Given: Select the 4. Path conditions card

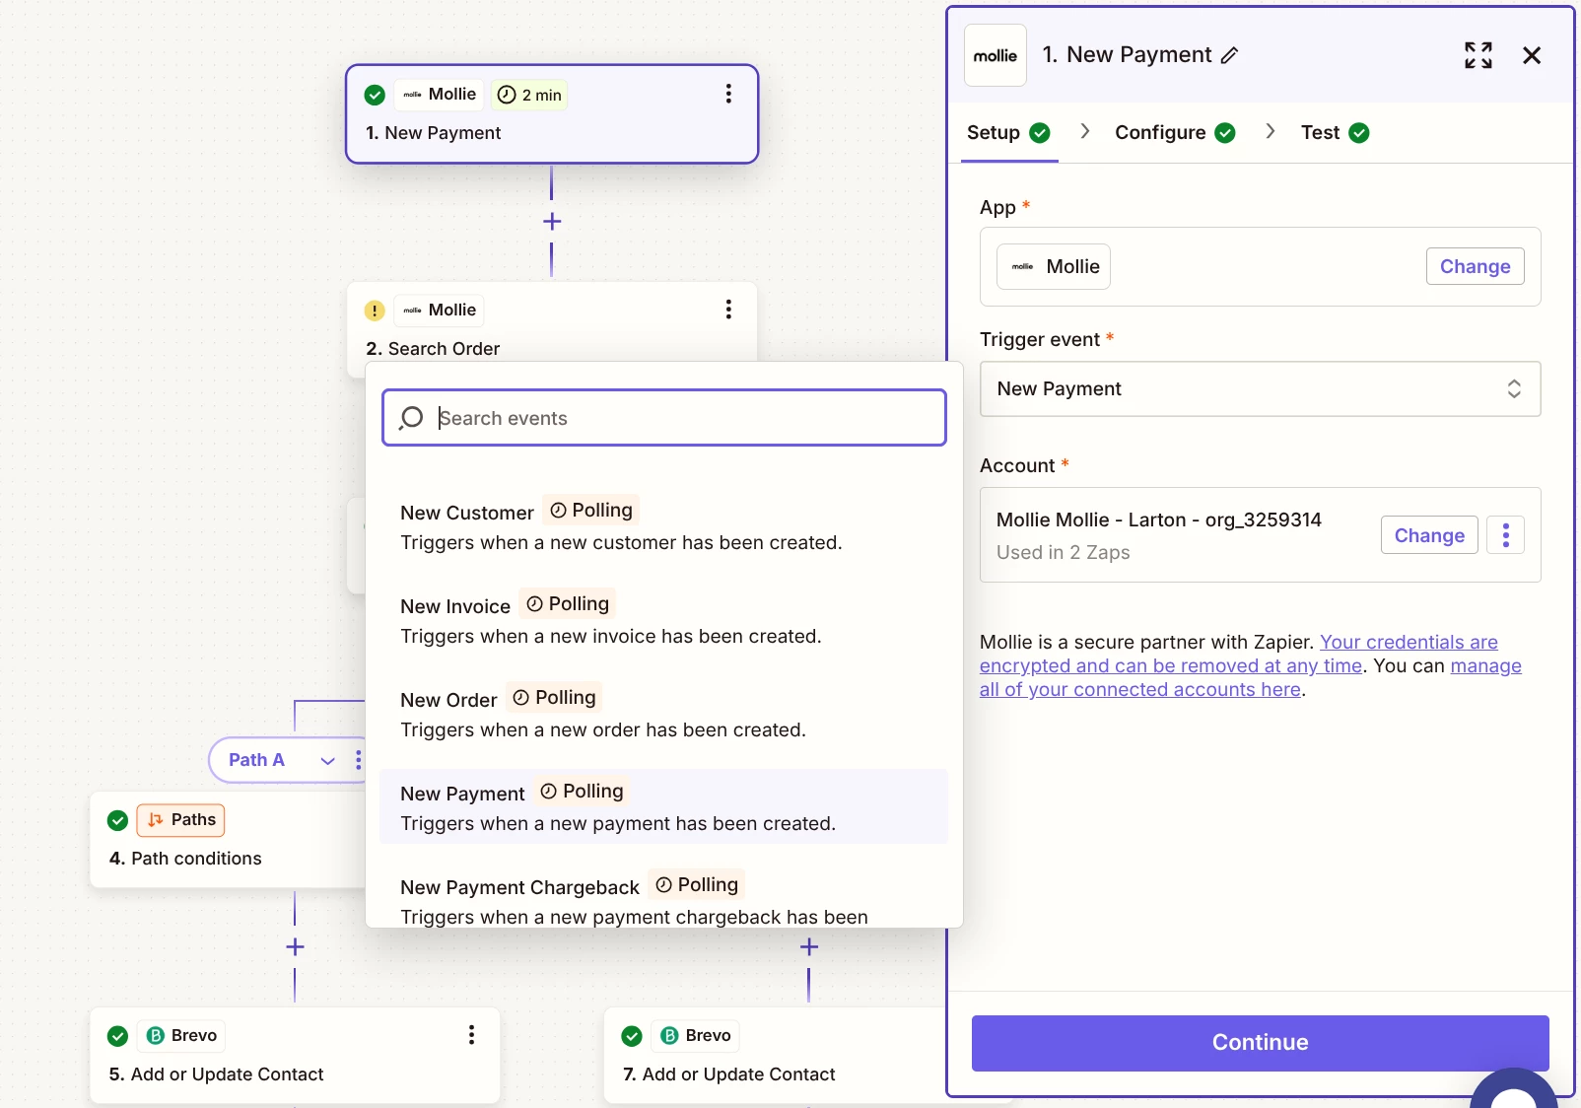Looking at the screenshot, I should click(228, 840).
